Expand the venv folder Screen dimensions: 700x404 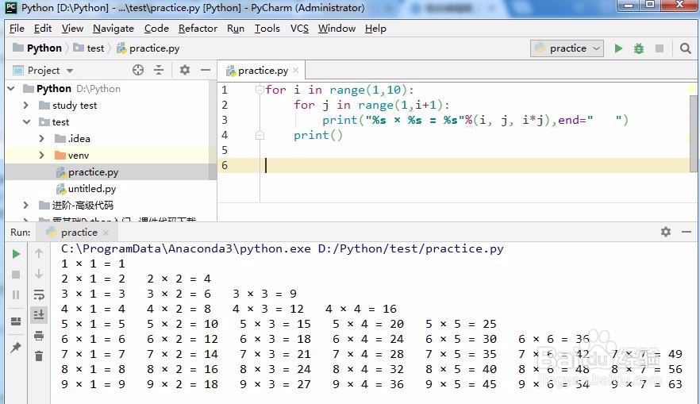pyautogui.click(x=41, y=156)
